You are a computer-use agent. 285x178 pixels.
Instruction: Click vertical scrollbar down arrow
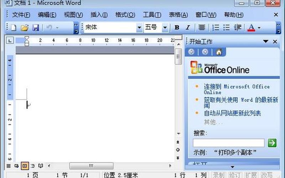[178, 134]
